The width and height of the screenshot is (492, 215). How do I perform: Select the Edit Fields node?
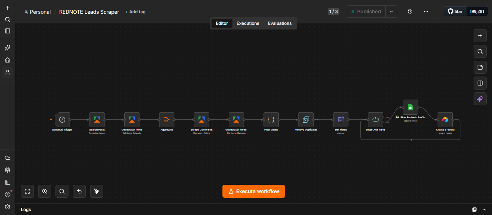click(x=341, y=119)
